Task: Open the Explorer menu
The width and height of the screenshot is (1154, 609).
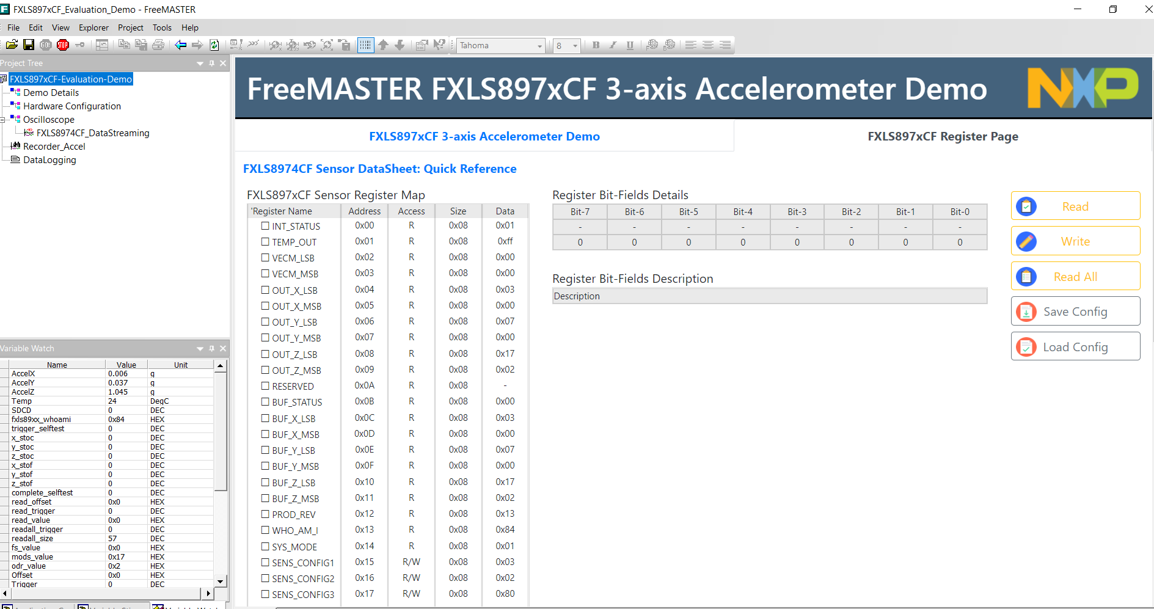Action: (93, 27)
